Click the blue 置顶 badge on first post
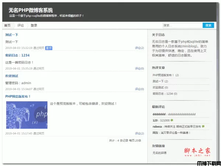The height and width of the screenshot is (166, 221). [49, 48]
